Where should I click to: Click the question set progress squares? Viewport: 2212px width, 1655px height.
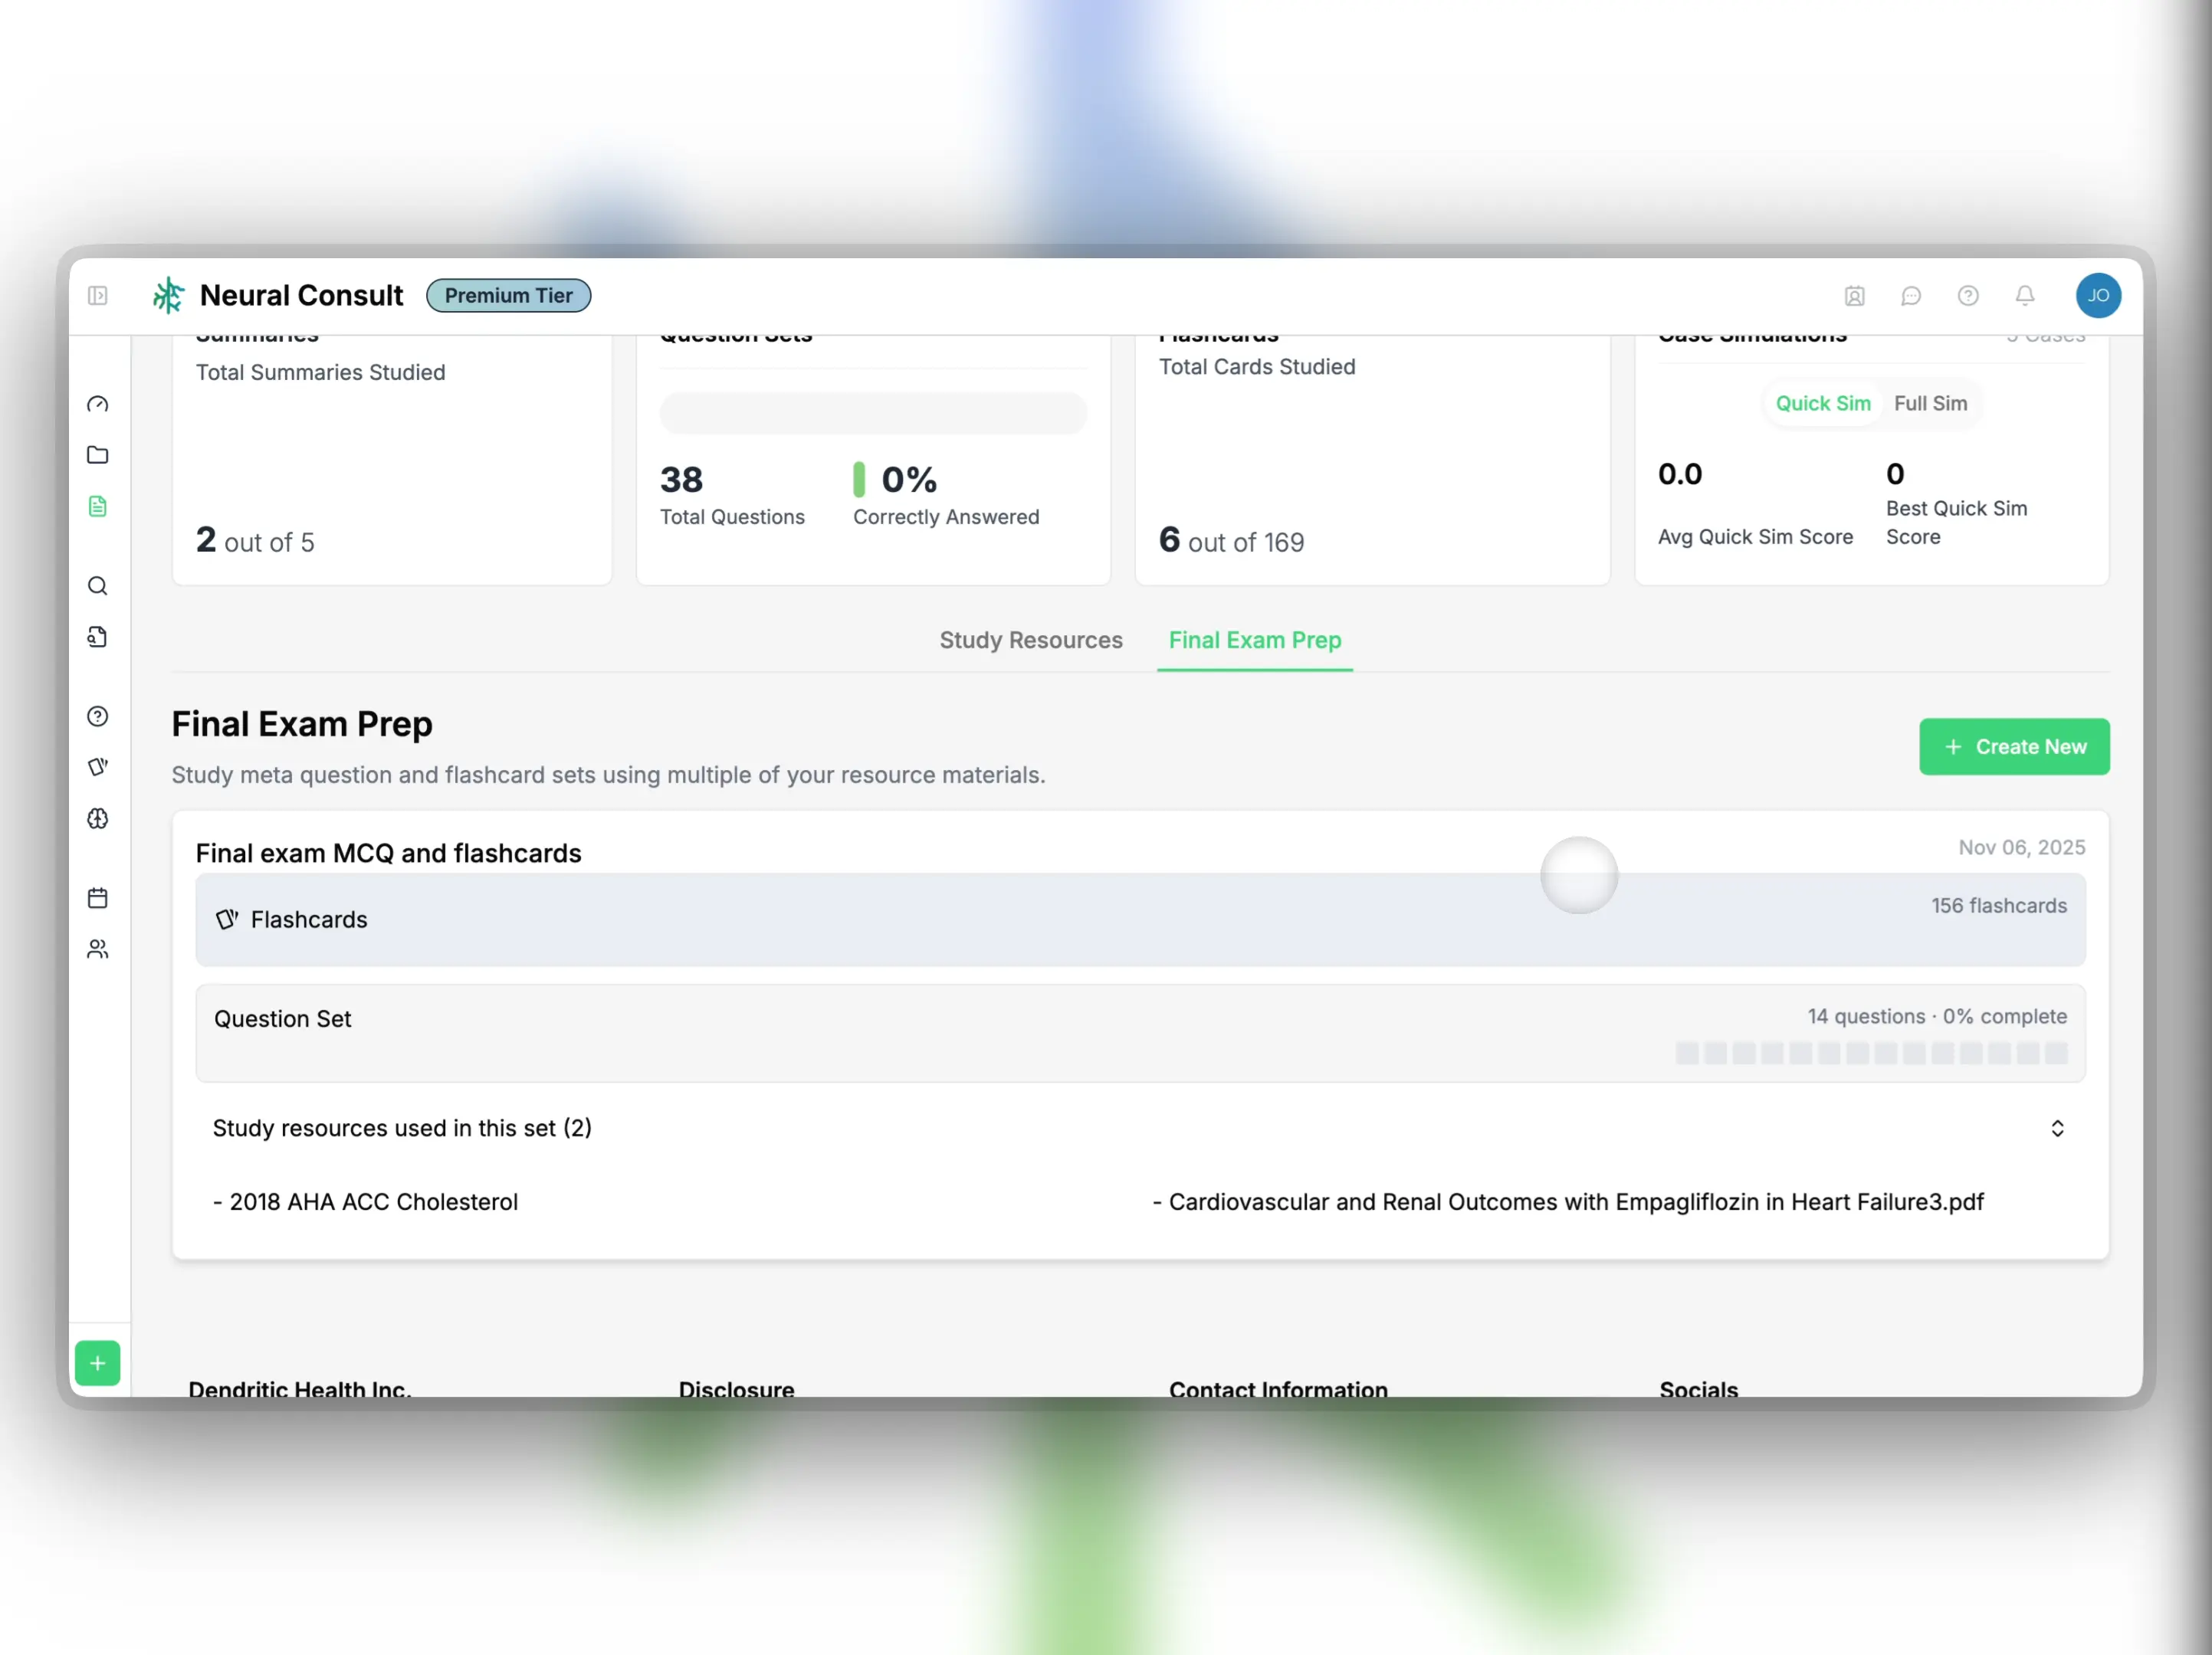point(1870,1054)
